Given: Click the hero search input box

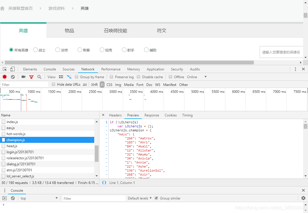Looking at the screenshot, I should pos(281,52).
